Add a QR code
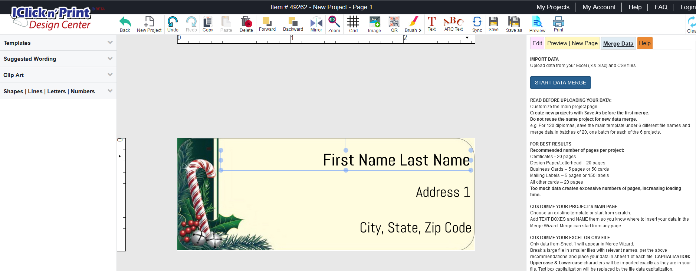Image resolution: width=696 pixels, height=271 pixels. click(x=394, y=24)
